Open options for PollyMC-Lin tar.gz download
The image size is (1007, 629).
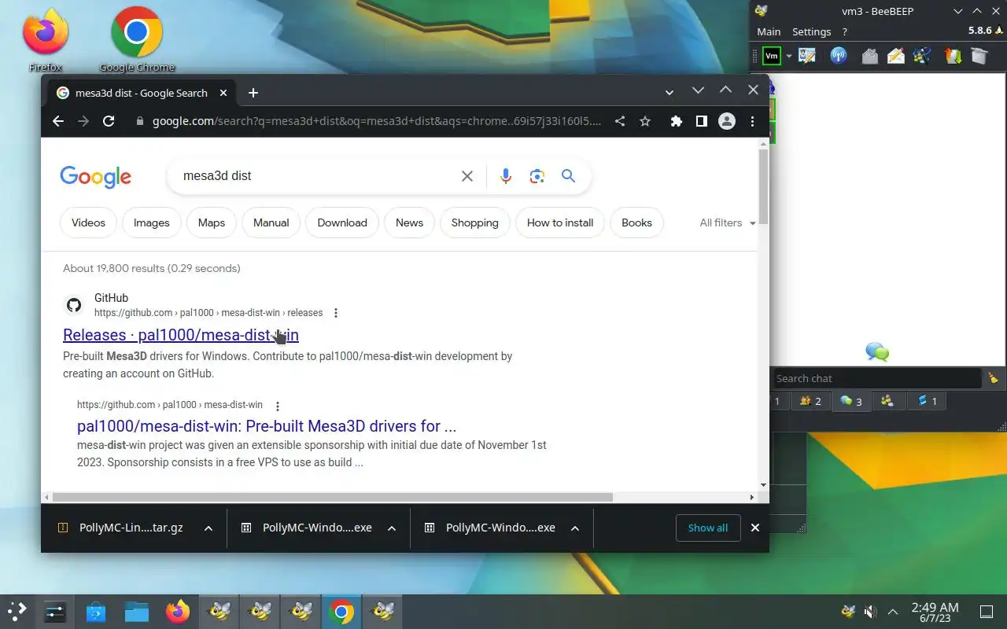208,528
